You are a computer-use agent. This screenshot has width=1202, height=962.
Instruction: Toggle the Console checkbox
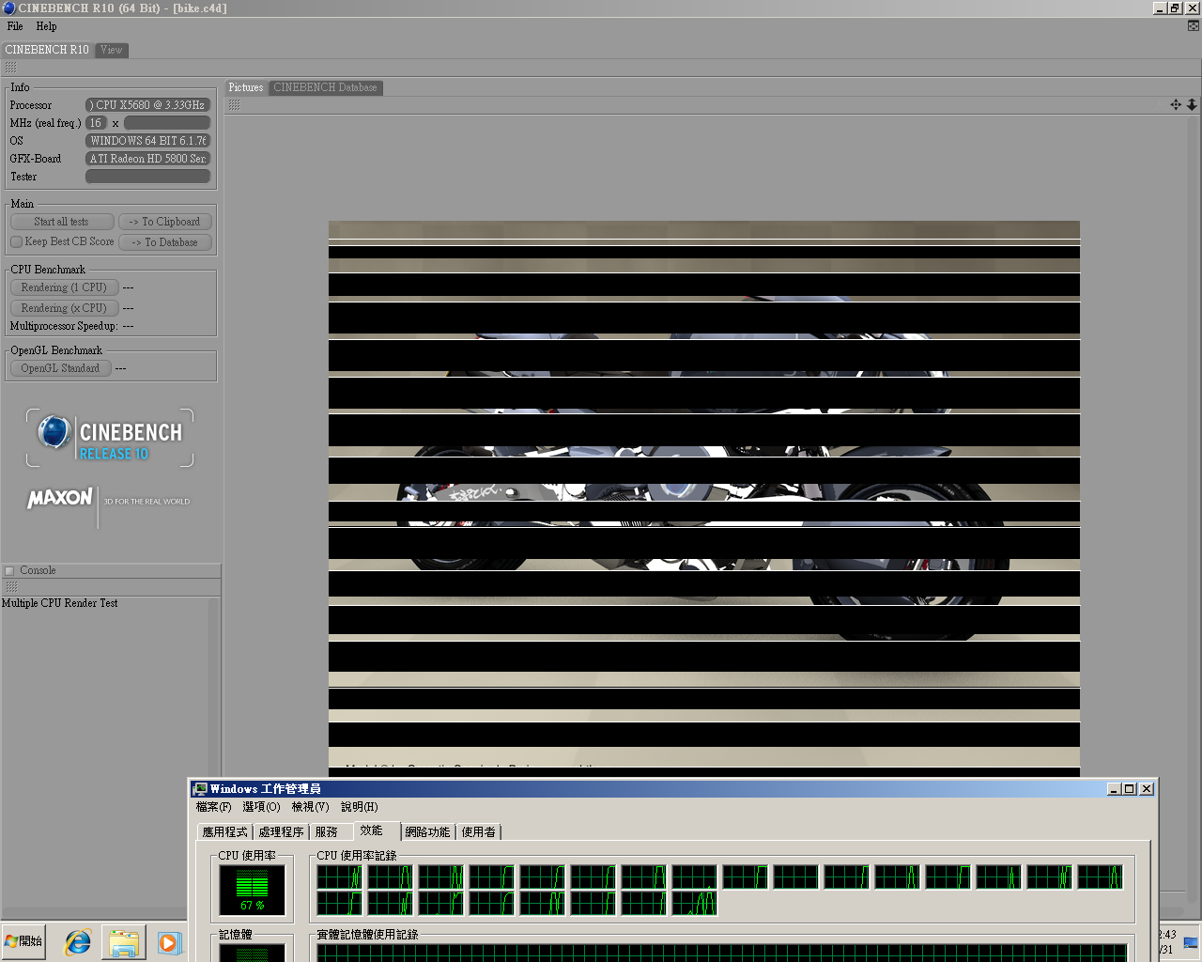(x=10, y=570)
